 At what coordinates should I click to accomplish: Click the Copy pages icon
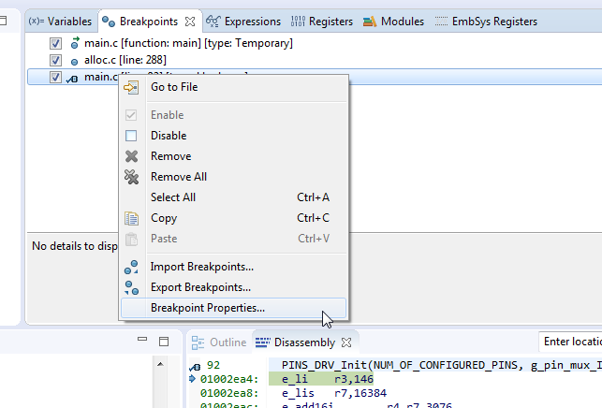[131, 218]
